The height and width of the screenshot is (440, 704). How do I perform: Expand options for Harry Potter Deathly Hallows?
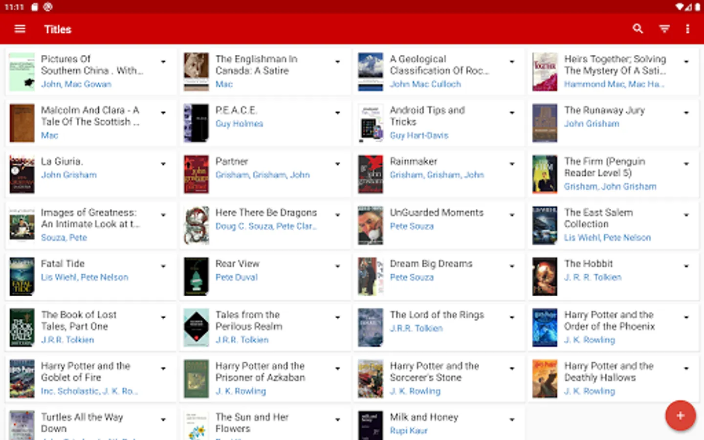click(x=686, y=369)
